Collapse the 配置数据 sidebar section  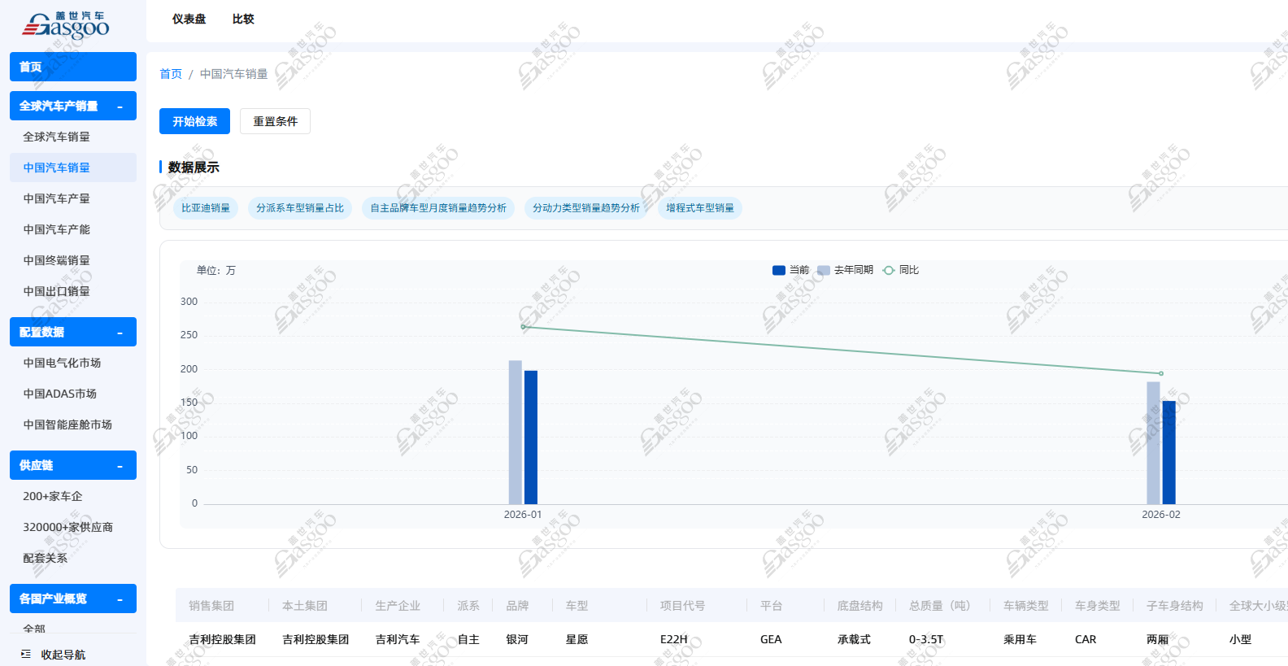click(120, 333)
